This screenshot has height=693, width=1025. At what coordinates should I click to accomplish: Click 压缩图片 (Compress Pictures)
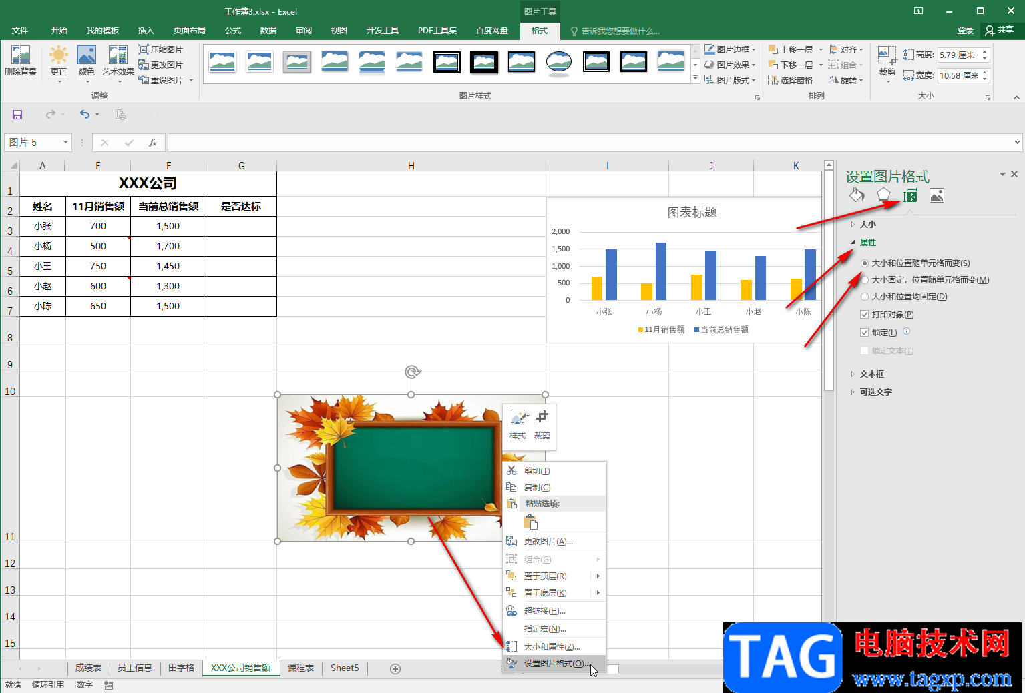[160, 49]
